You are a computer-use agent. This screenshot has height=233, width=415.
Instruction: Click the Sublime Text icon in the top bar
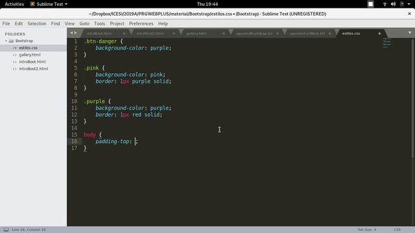click(x=32, y=4)
